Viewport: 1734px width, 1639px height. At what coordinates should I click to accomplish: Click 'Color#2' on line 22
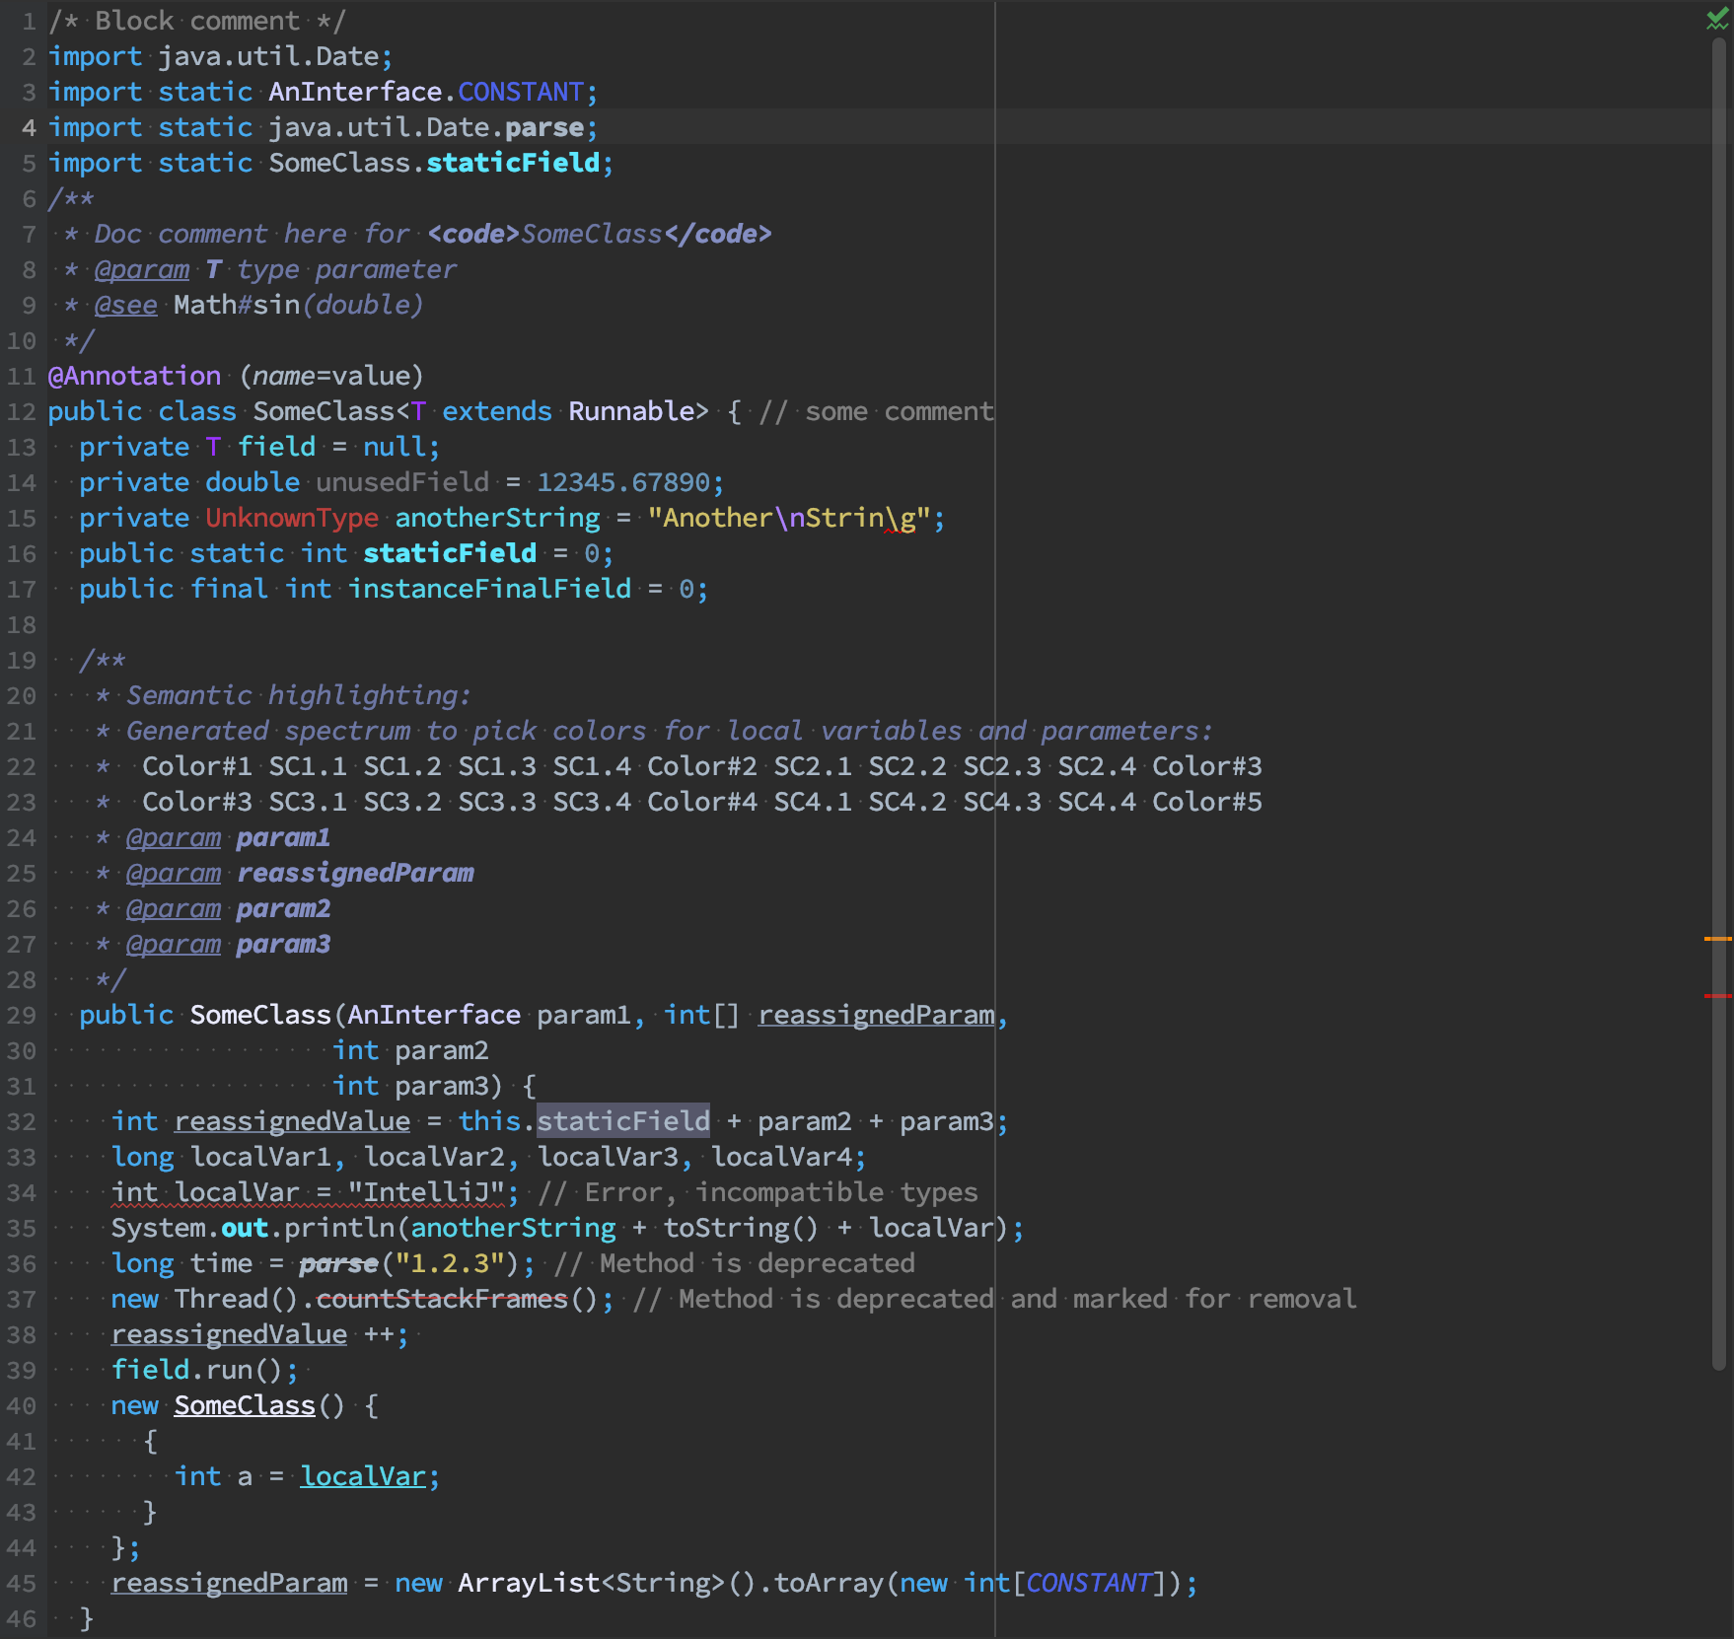pos(702,767)
